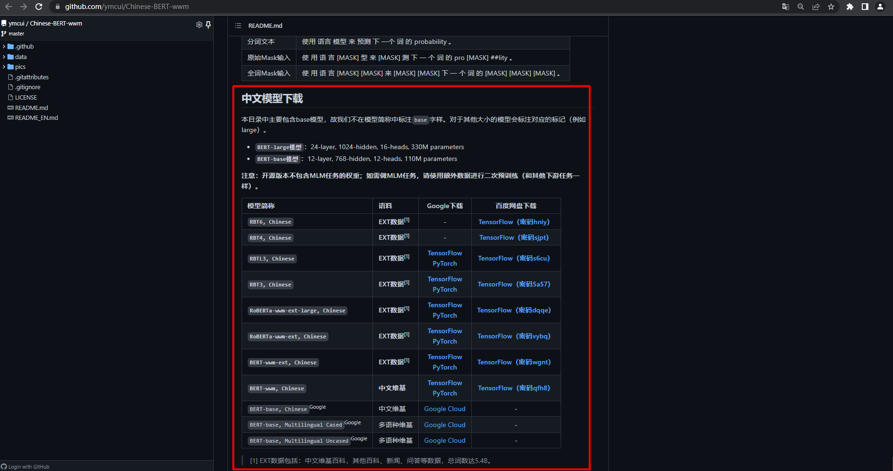Open Google Cloud link for Multilingual Cased
The height and width of the screenshot is (471, 893).
point(445,425)
